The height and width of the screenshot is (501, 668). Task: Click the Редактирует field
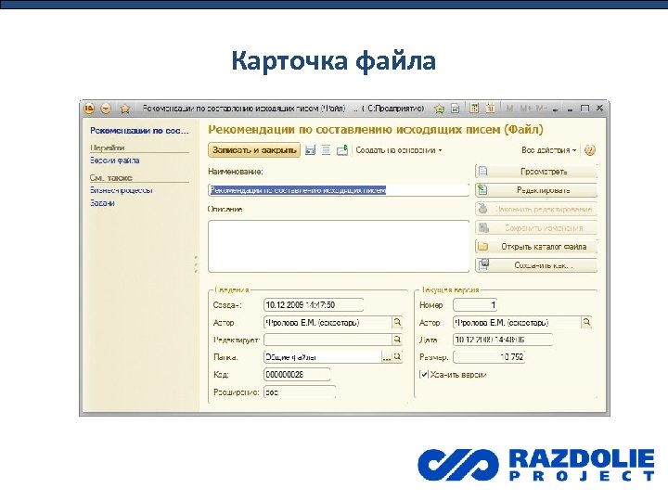coord(328,340)
